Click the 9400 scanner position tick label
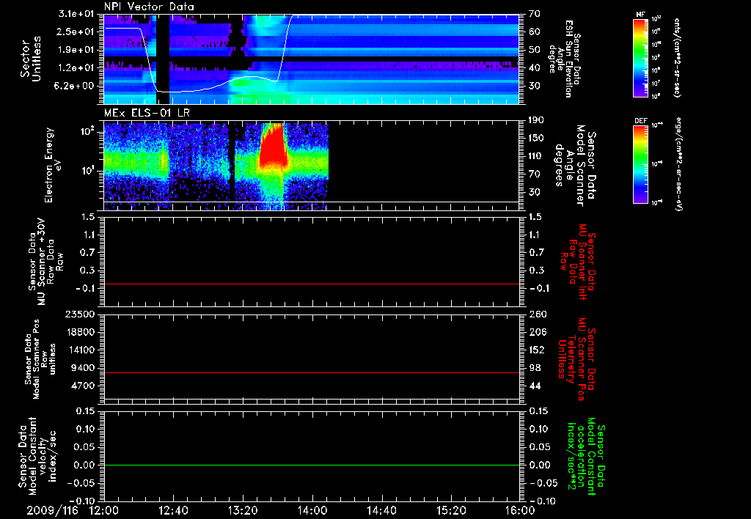751x519 pixels. tap(84, 368)
